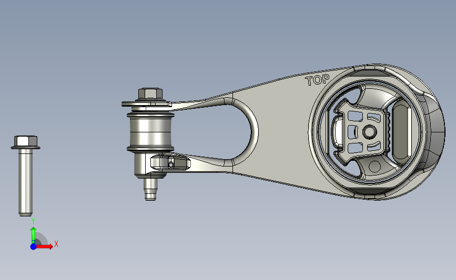Select the oval slot inside the large ring
This screenshot has width=456, height=280.
401,132
